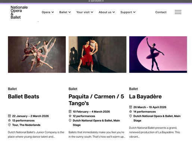Click the text 13 performances
Viewport: 192px width, 144px height.
pos(24,120)
